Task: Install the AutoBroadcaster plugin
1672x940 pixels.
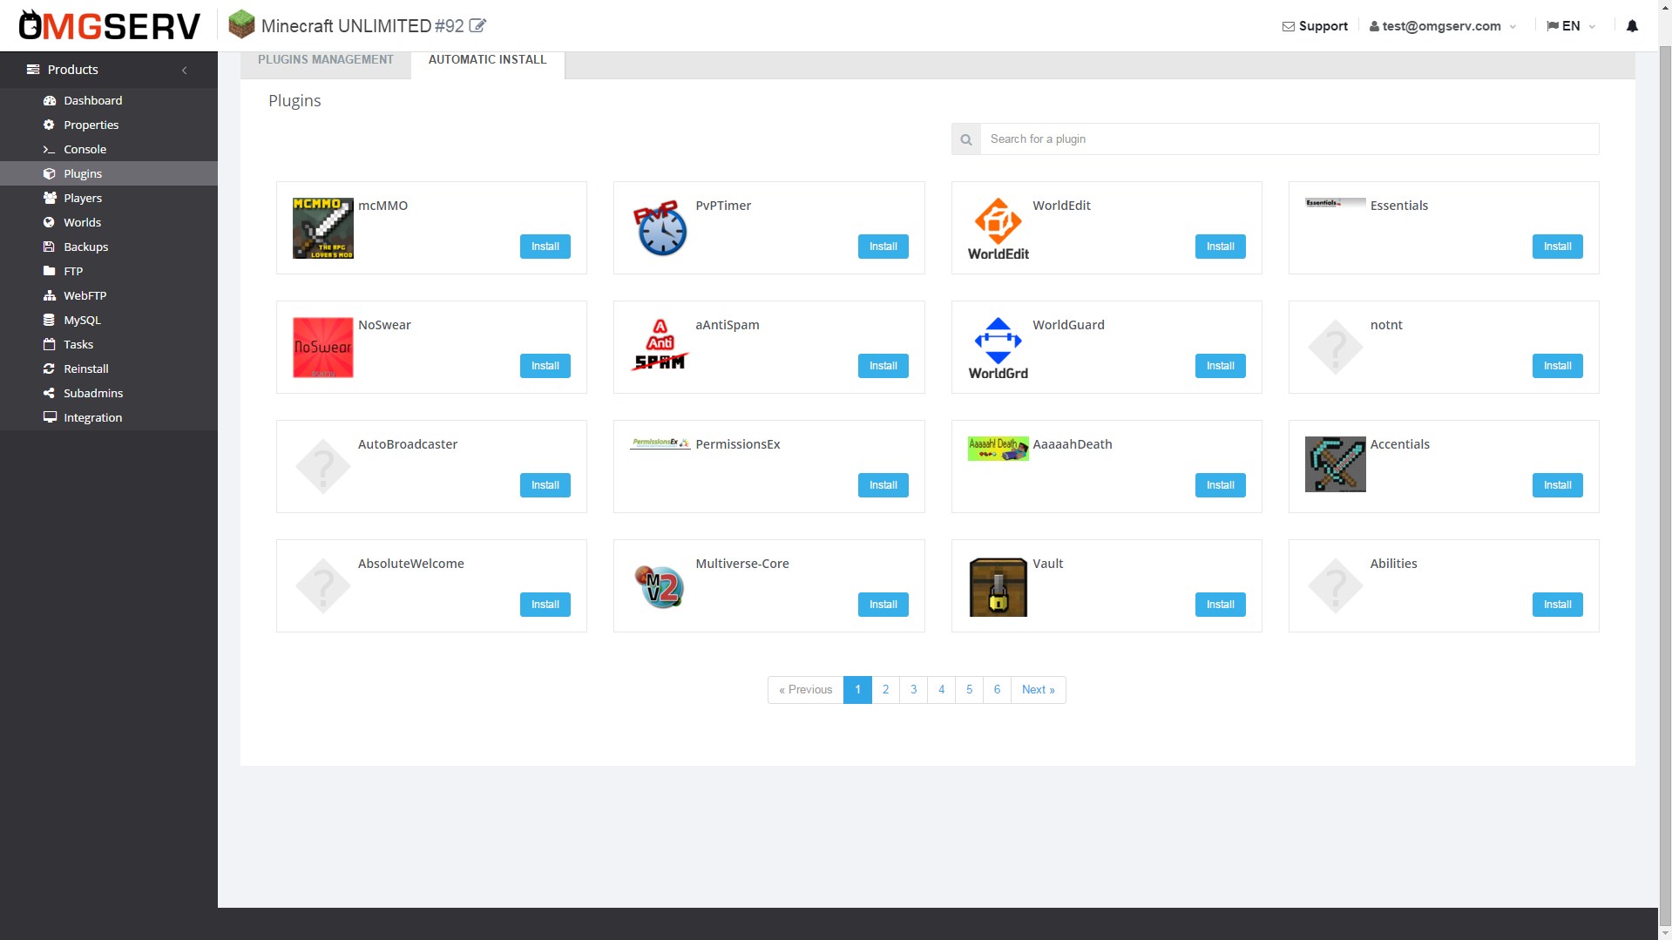Action: (x=545, y=485)
